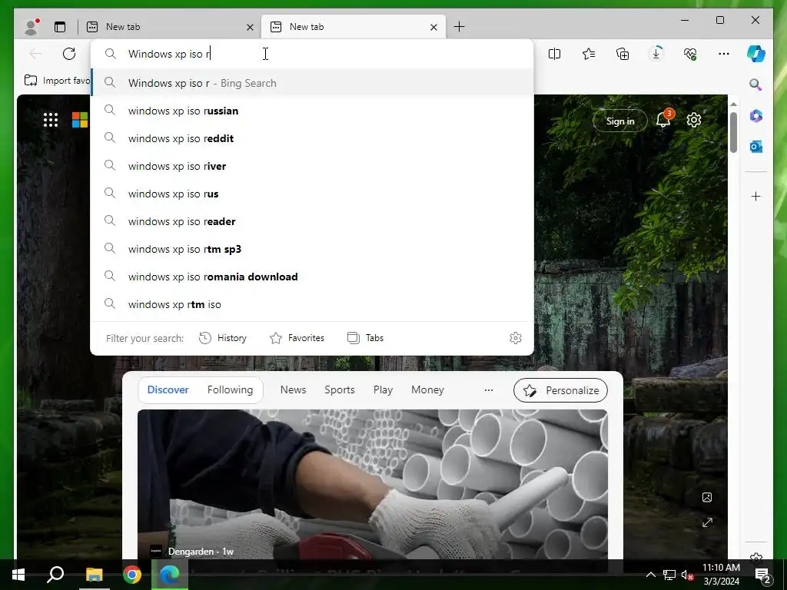Show hidden system tray icons

click(650, 575)
